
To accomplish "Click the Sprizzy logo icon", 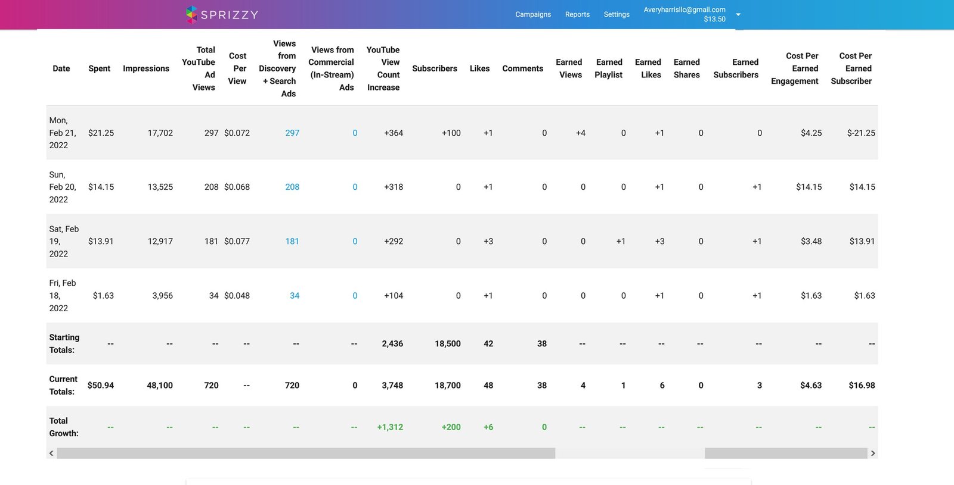I will (x=191, y=14).
